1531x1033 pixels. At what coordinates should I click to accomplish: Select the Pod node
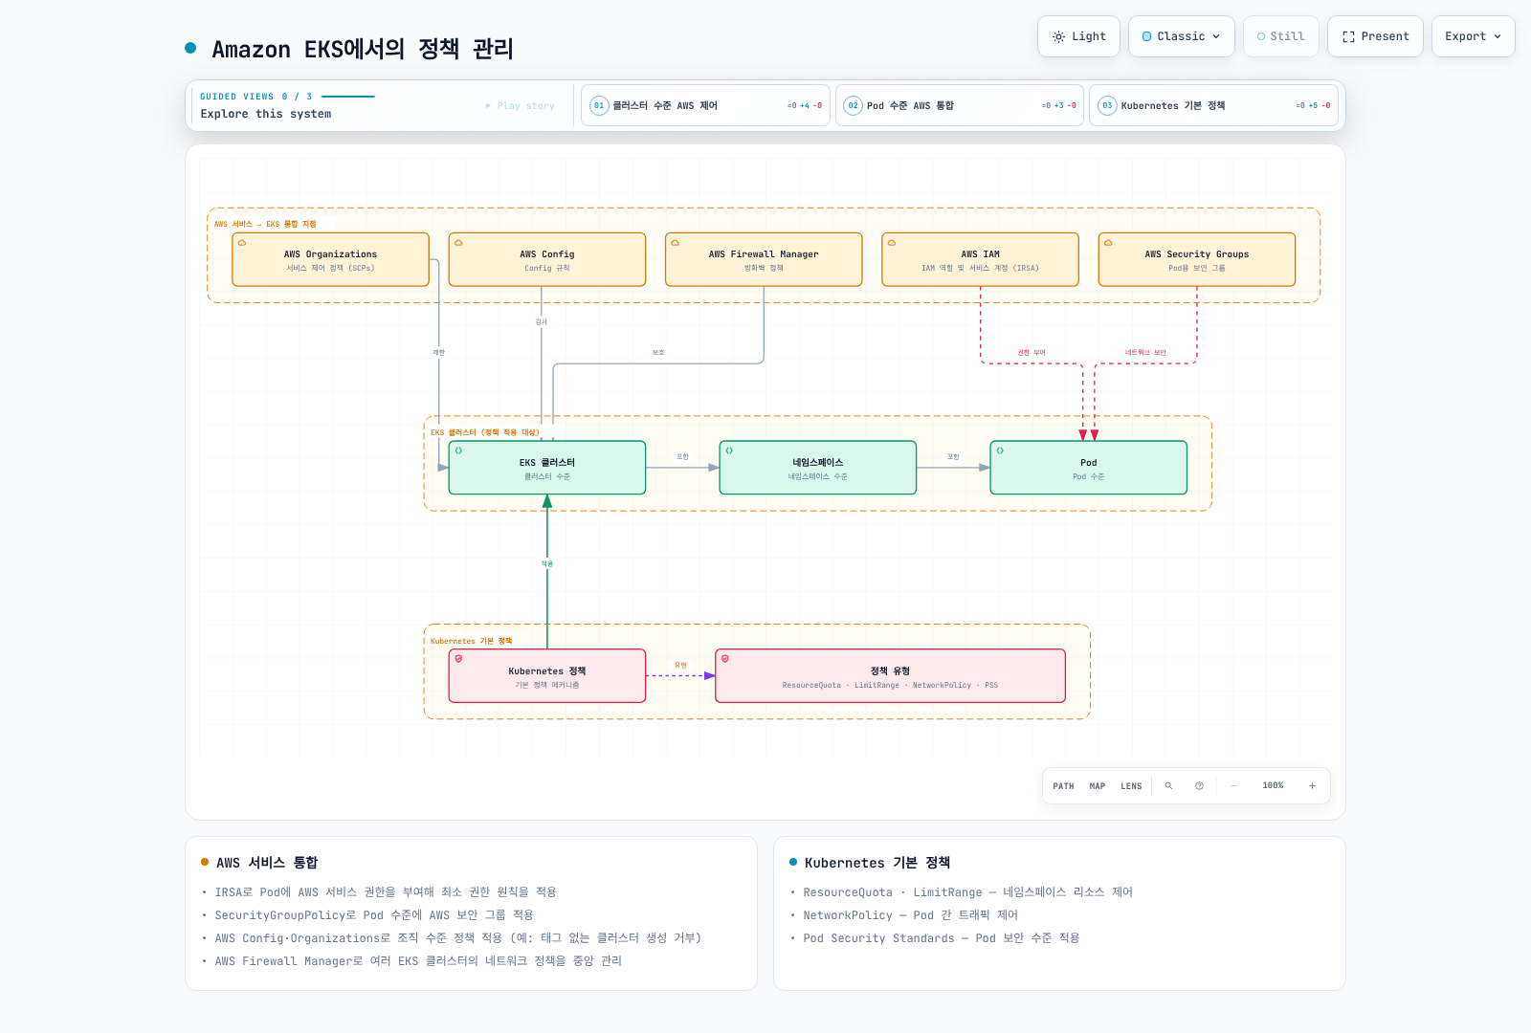click(1089, 468)
